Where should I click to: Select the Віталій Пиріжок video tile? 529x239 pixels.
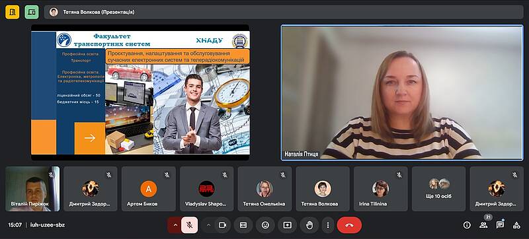pyautogui.click(x=32, y=189)
